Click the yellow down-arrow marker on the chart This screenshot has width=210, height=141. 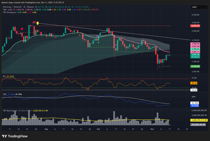[37, 23]
